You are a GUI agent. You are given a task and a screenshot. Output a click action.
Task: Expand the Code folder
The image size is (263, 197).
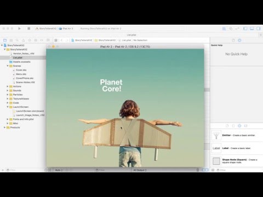pyautogui.click(x=8, y=103)
